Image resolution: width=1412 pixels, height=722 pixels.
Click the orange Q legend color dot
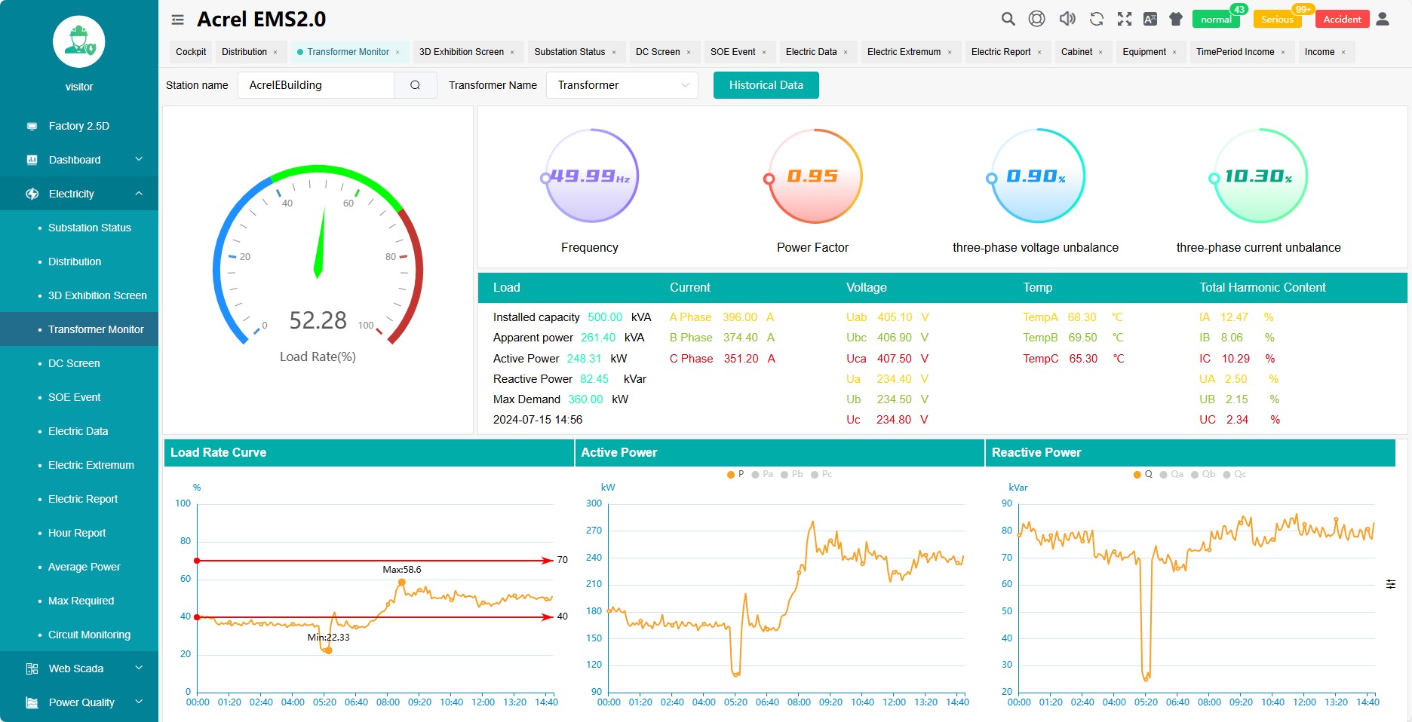tap(1137, 474)
